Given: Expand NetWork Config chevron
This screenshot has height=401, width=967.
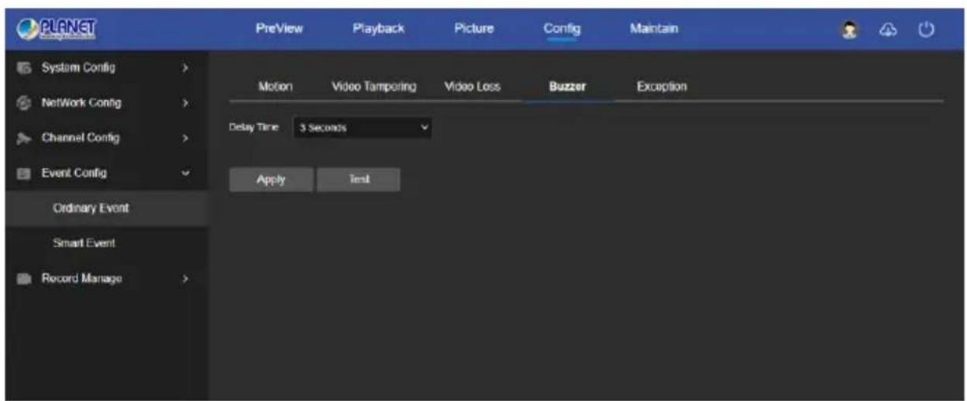Looking at the screenshot, I should [x=184, y=102].
